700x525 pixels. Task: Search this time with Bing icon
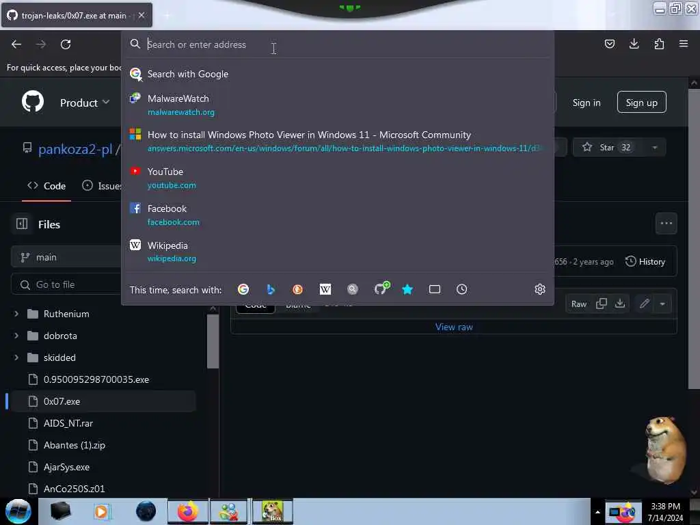pyautogui.click(x=271, y=289)
